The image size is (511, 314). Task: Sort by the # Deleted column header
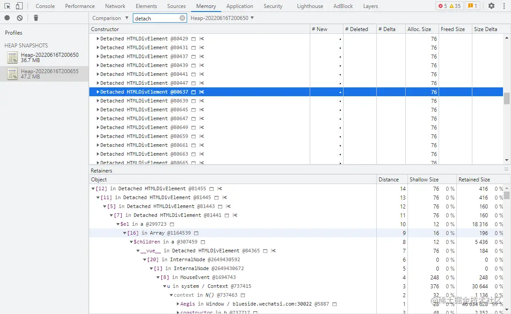coord(360,29)
